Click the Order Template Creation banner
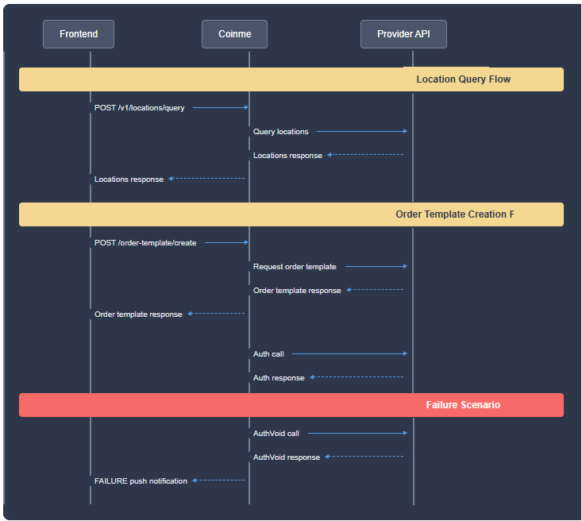 [x=291, y=214]
